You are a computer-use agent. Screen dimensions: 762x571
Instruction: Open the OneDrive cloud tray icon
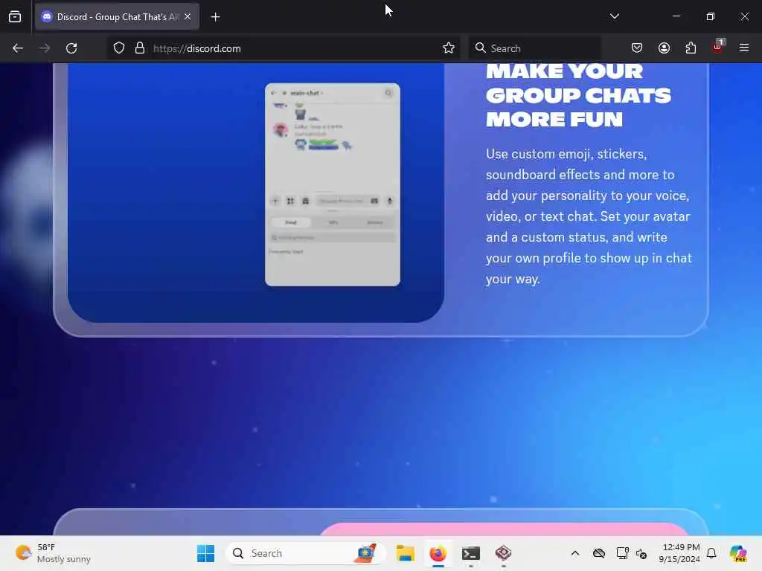tap(599, 553)
